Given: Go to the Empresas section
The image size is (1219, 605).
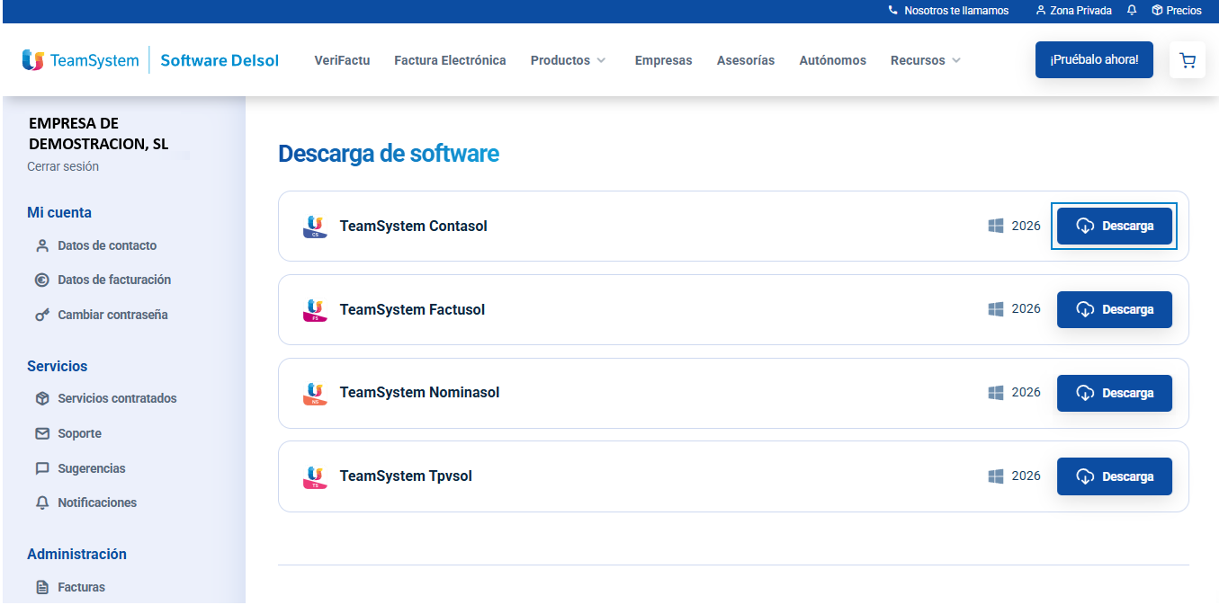Looking at the screenshot, I should click(x=663, y=60).
